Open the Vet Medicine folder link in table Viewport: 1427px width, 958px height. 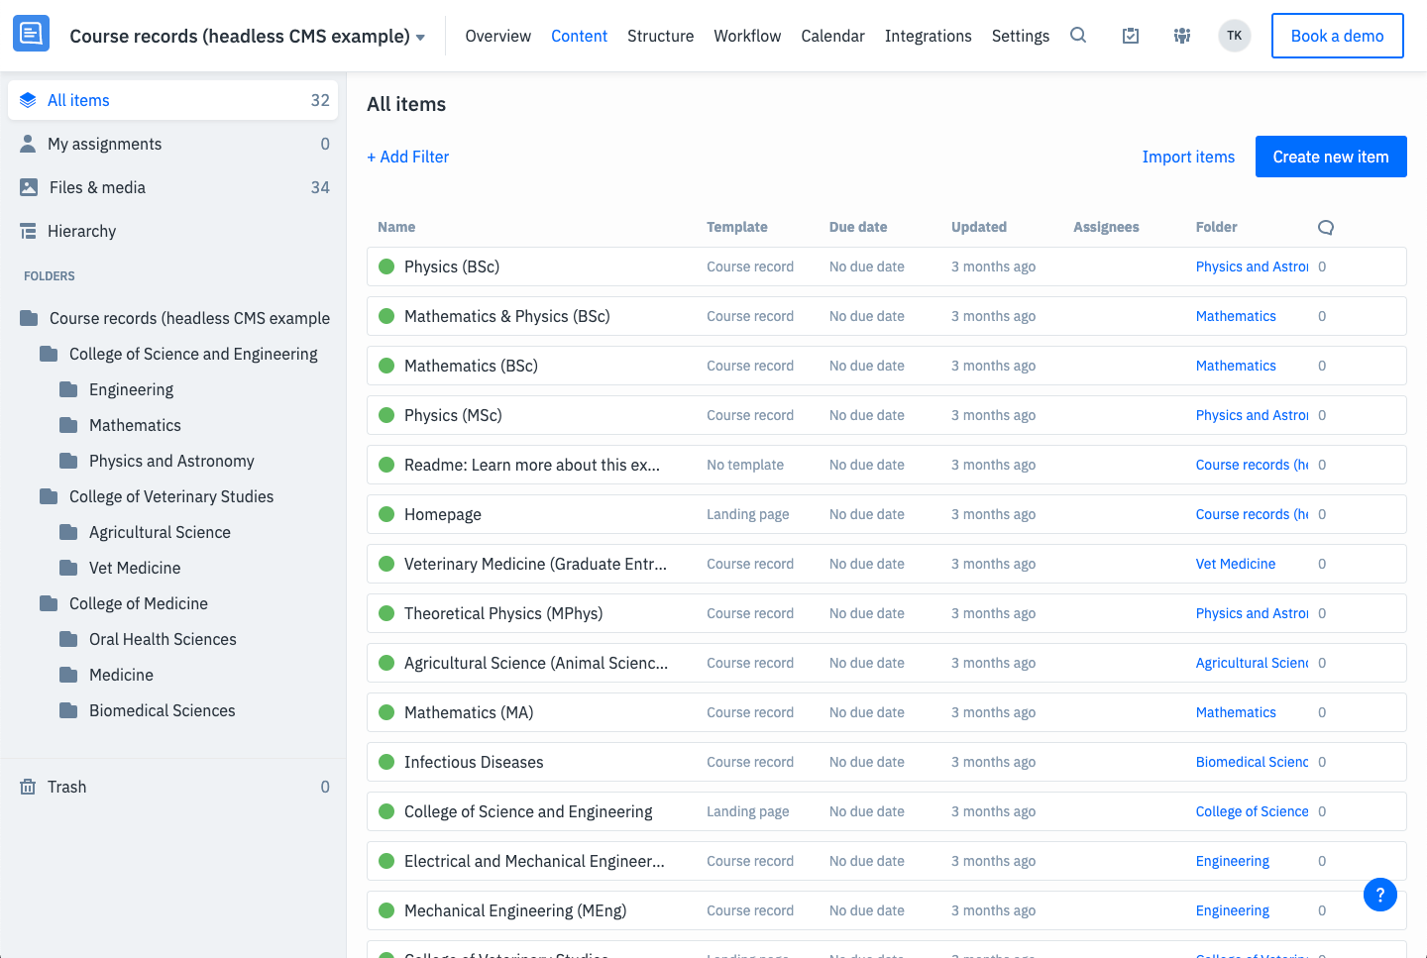pos(1236,564)
